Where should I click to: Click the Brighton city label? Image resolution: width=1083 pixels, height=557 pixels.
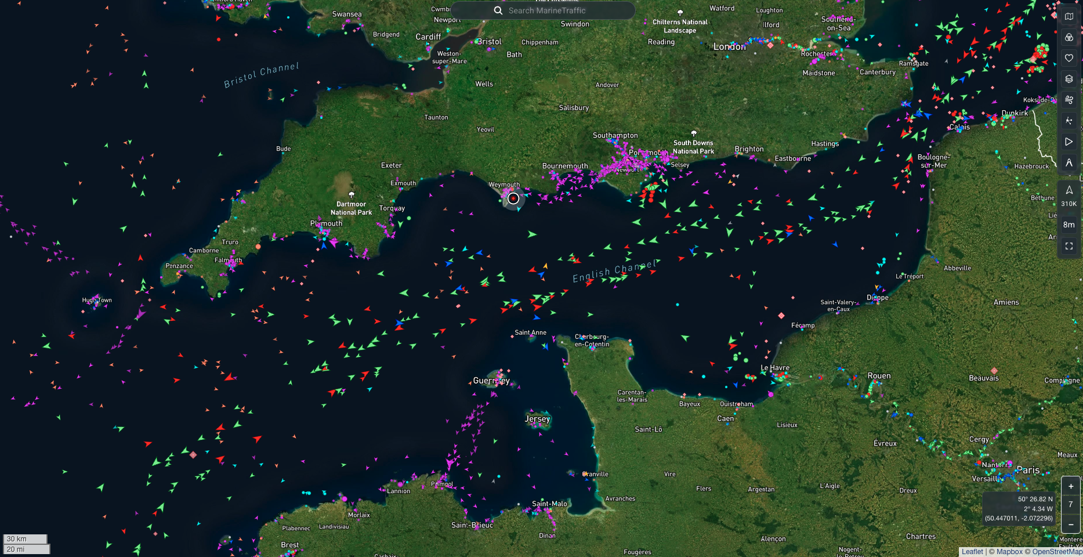tap(749, 149)
